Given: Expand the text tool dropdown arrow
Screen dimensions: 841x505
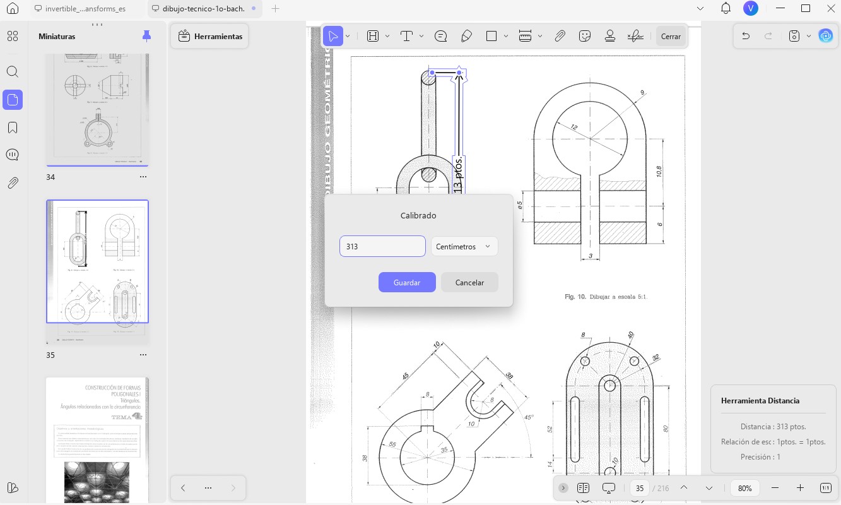Looking at the screenshot, I should 421,36.
